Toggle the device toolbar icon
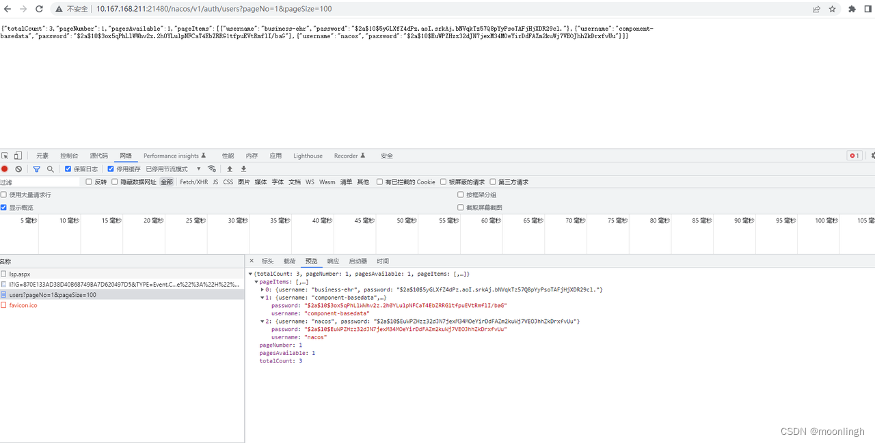The image size is (875, 443). click(x=18, y=156)
